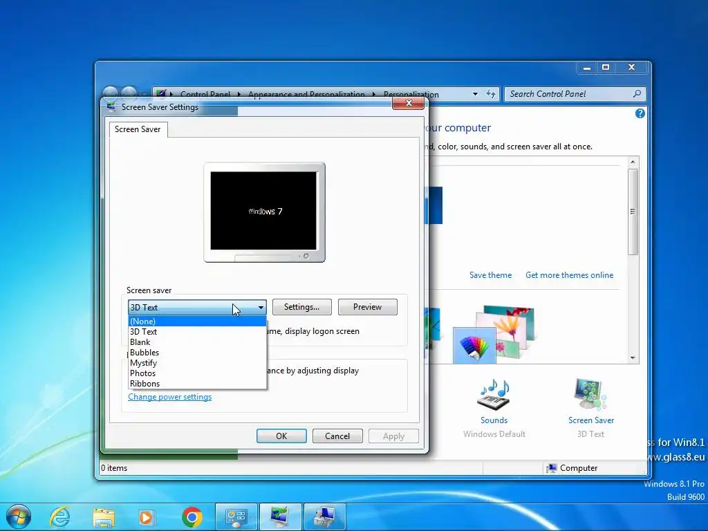Select the Screen Saver tab

click(138, 129)
